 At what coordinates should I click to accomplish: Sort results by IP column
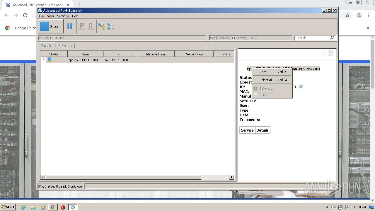coord(120,54)
